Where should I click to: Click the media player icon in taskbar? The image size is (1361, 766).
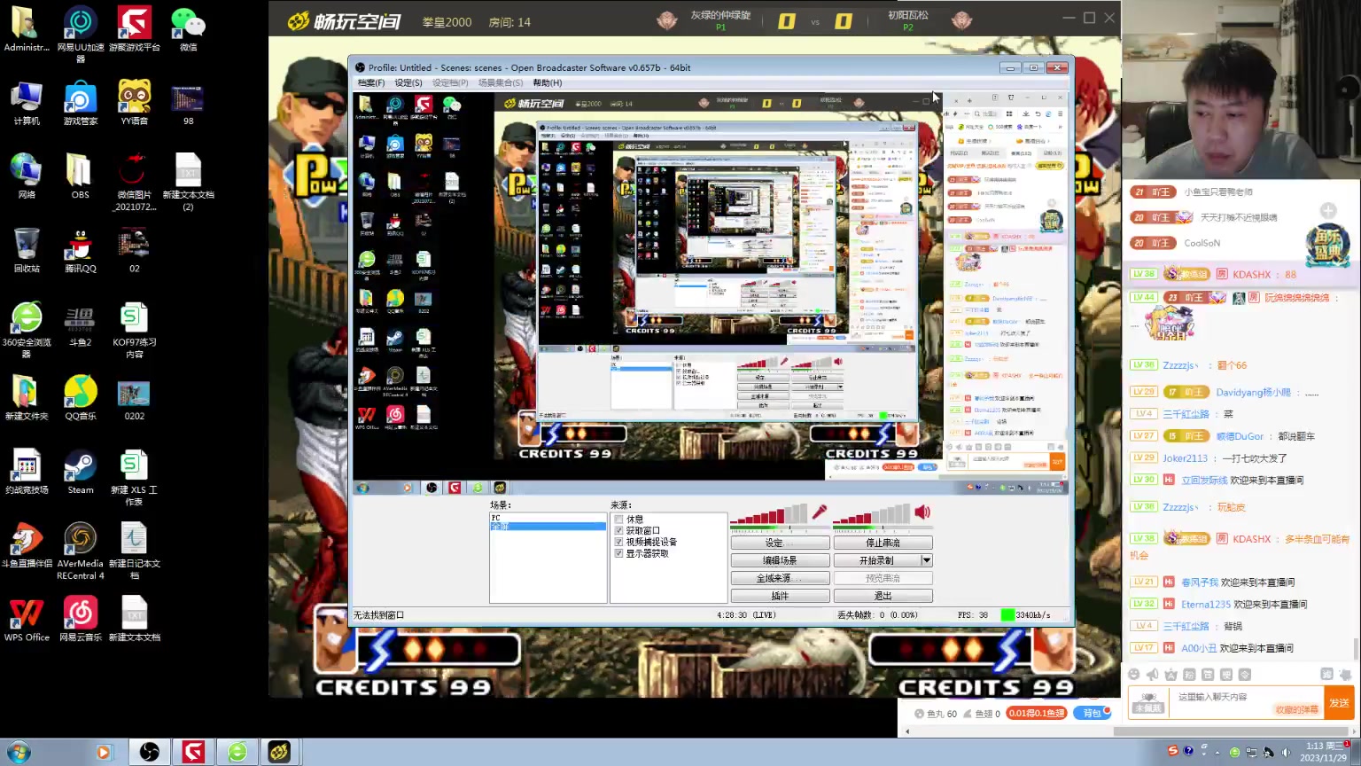point(105,753)
